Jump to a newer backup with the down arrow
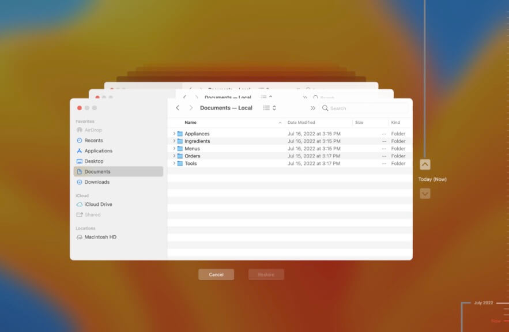Screen dimensions: 509x332 pos(425,193)
